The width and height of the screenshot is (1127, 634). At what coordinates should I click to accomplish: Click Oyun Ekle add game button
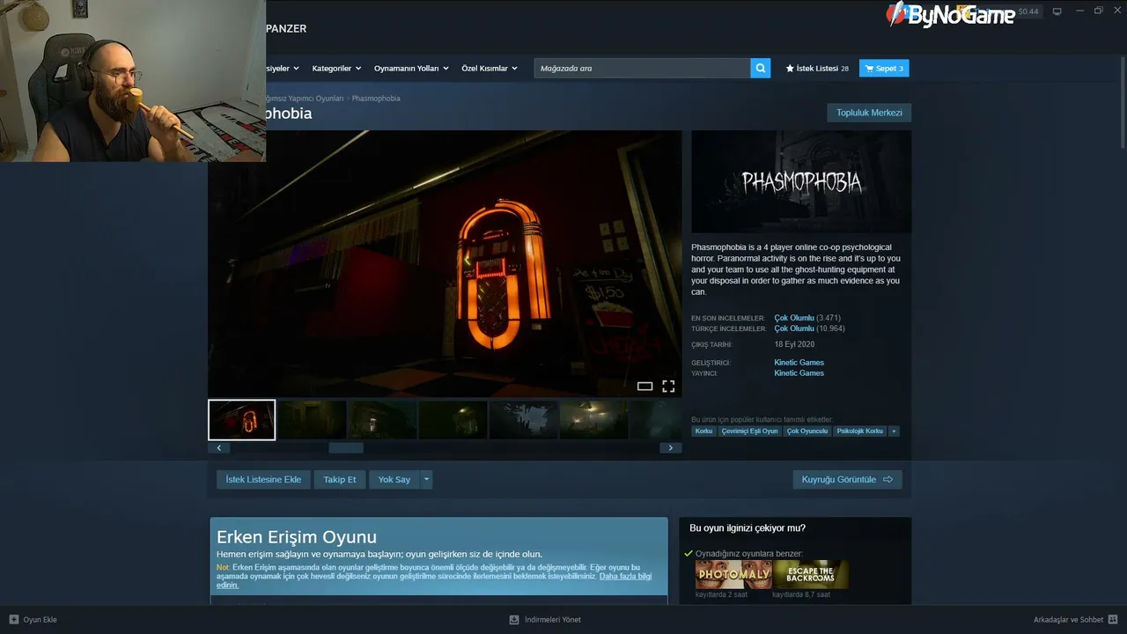[x=33, y=620]
